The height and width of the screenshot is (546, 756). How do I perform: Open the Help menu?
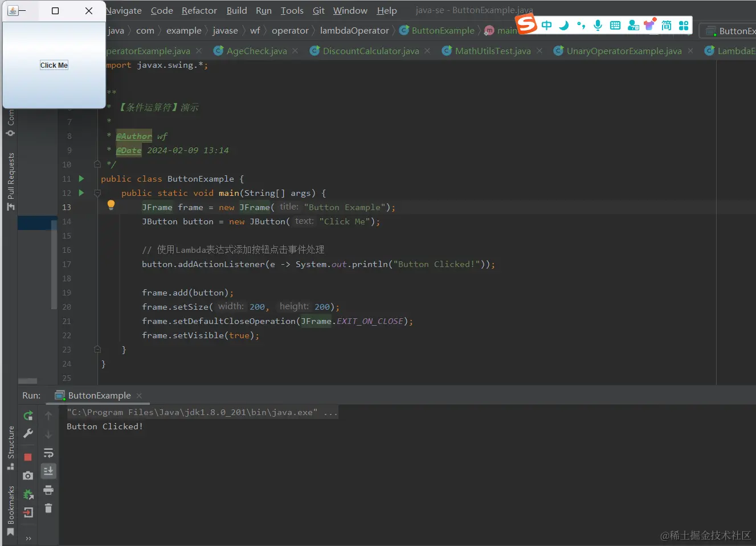click(387, 11)
